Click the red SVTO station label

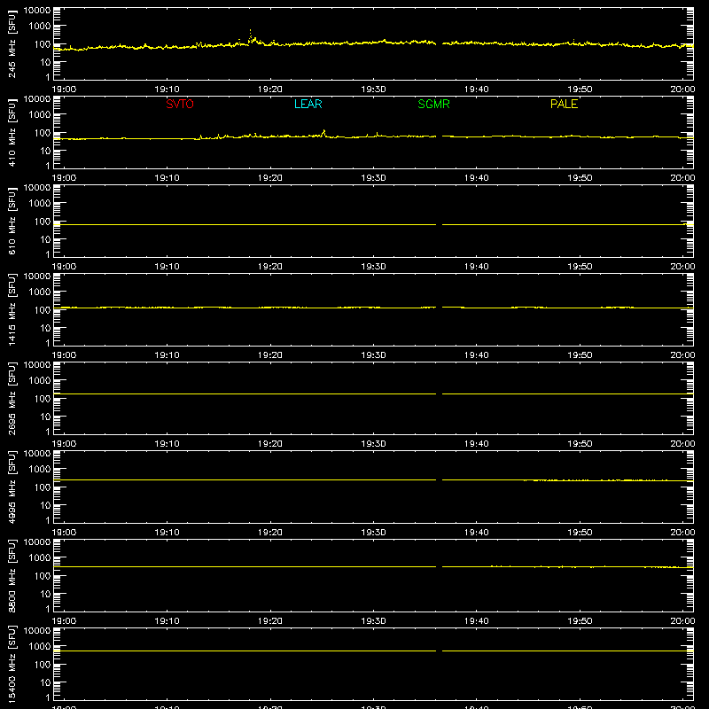[180, 104]
